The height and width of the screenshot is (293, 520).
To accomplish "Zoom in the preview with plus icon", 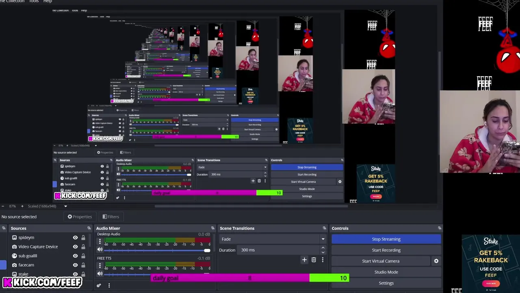I will tap(22, 206).
